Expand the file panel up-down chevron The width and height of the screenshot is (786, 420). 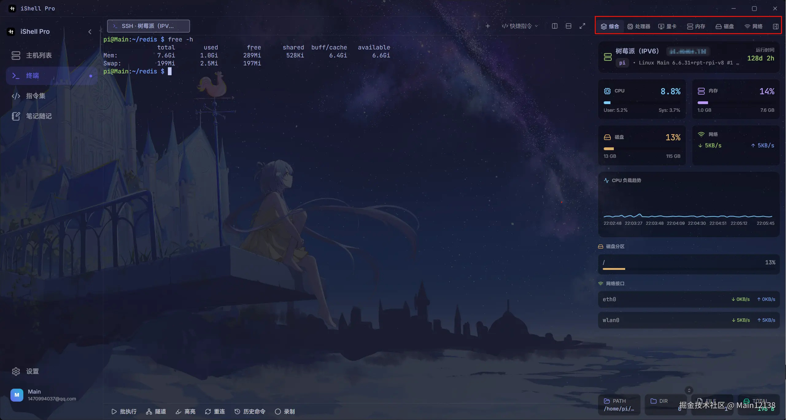point(689,390)
